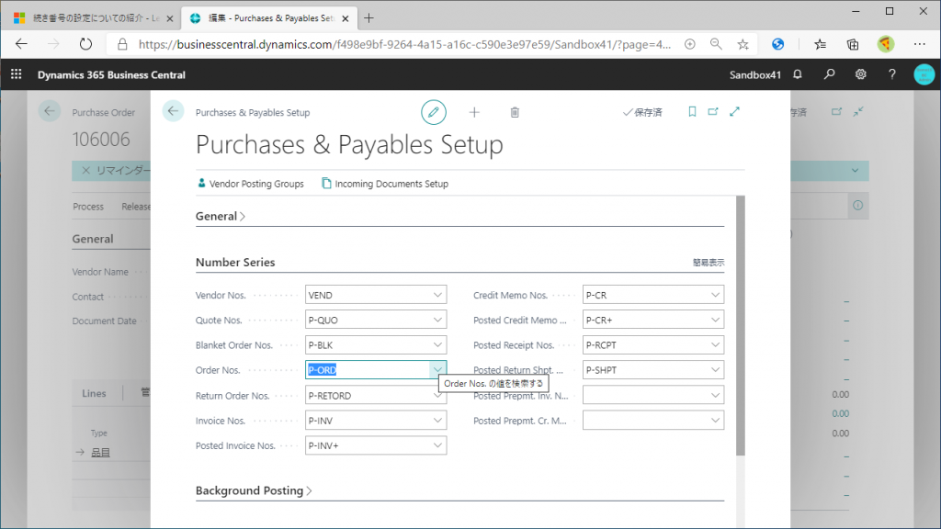Viewport: 941px width, 529px height.
Task: Click the browser back arrow
Action: pyautogui.click(x=22, y=44)
